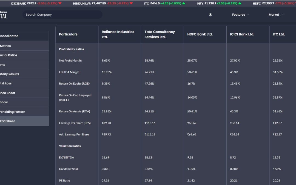
Task: Open the Returns sidebar item
Action: tap(24, 65)
